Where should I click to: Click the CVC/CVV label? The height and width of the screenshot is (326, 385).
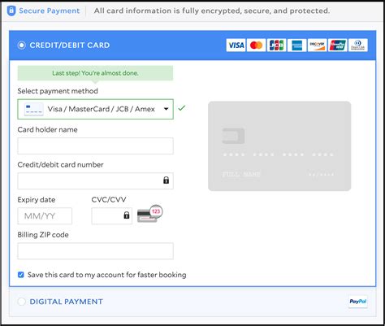(x=109, y=200)
